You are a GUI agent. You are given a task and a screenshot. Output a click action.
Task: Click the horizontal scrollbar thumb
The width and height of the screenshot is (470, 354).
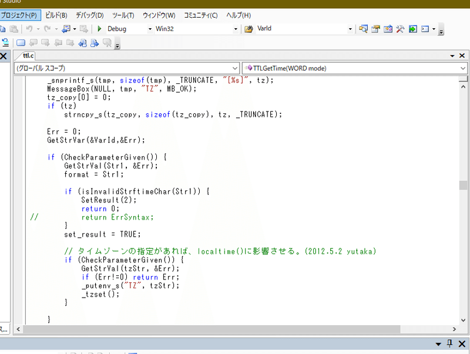pos(211,329)
